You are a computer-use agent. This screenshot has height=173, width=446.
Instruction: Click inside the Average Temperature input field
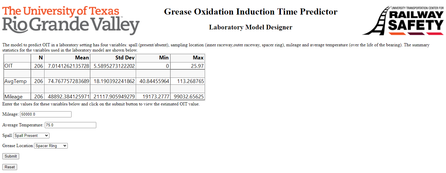[70, 125]
